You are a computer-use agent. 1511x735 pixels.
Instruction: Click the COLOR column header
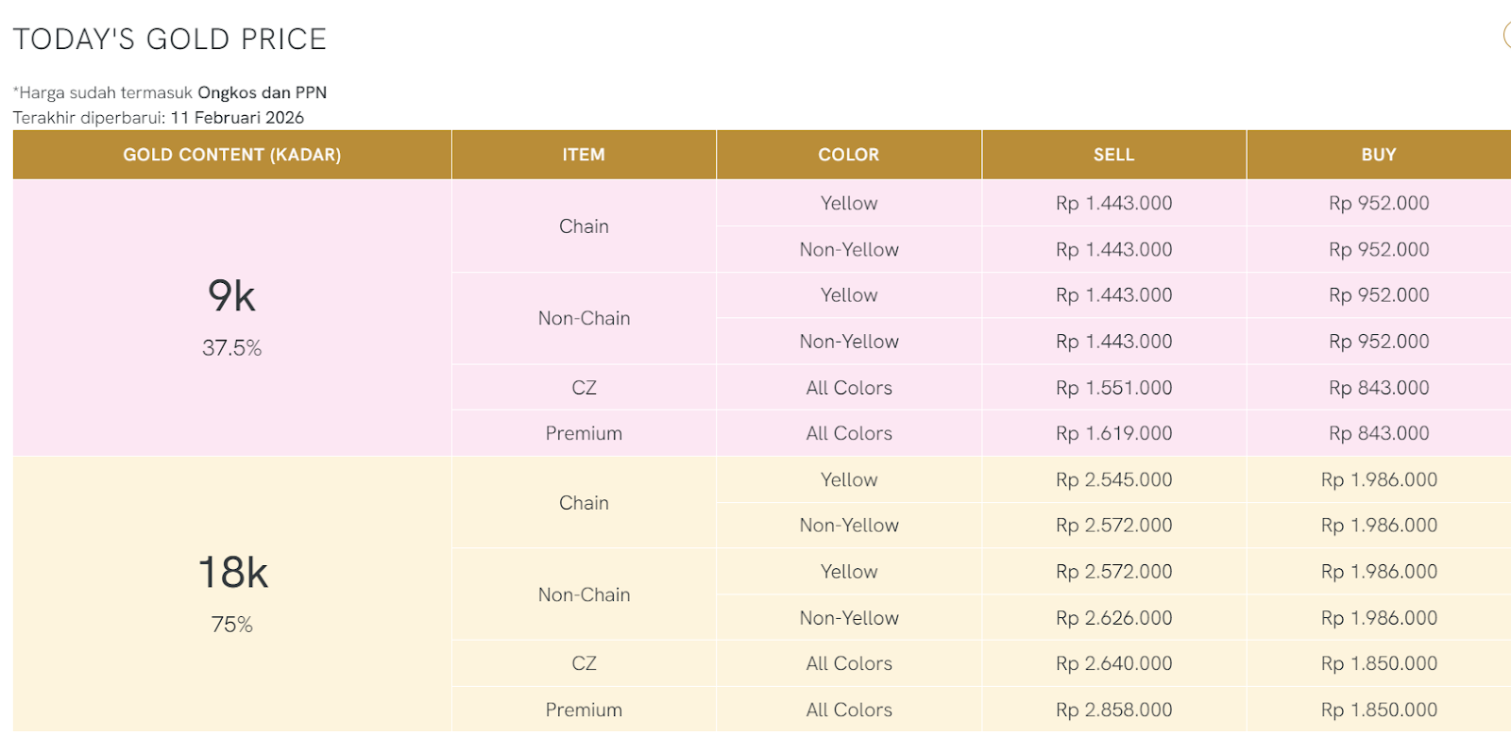tap(848, 155)
